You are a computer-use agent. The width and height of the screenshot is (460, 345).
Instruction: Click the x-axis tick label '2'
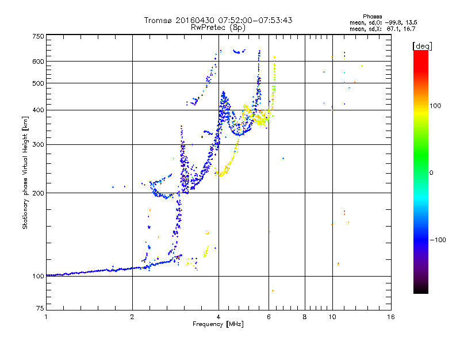pos(132,317)
